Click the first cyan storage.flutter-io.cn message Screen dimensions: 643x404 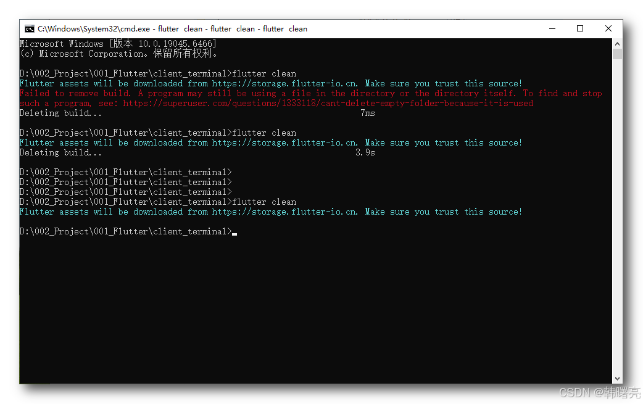pyautogui.click(x=271, y=84)
